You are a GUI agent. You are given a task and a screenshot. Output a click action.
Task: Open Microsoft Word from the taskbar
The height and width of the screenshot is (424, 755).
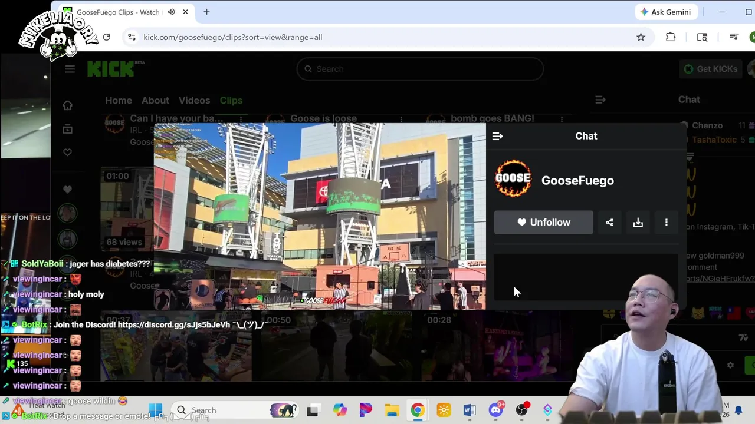click(x=470, y=410)
